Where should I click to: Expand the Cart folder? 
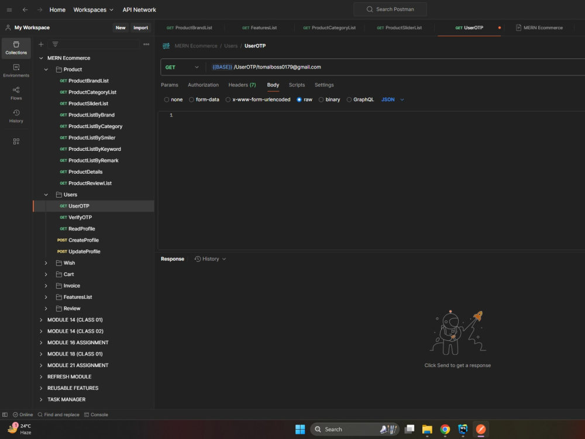(x=46, y=274)
